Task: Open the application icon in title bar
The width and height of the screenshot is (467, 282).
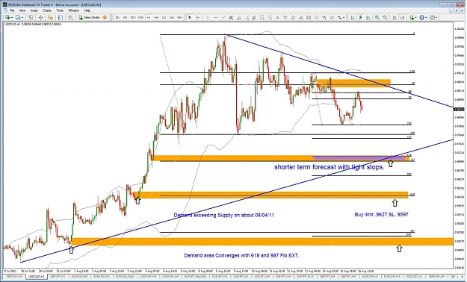Action: pos(5,4)
